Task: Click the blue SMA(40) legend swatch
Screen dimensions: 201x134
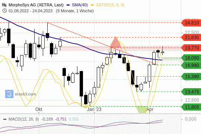Action: click(68, 5)
